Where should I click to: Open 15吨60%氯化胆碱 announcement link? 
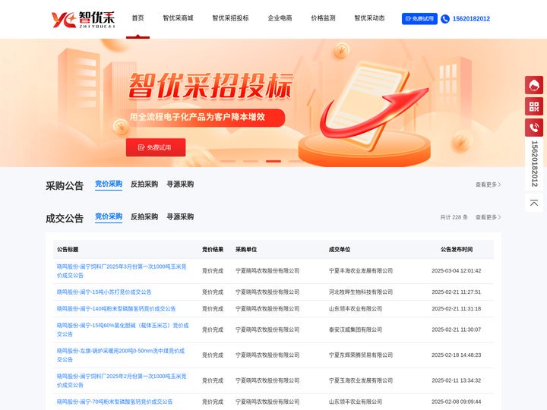pyautogui.click(x=122, y=330)
